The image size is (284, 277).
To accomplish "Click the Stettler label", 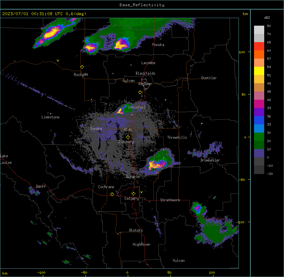I will point(209,78).
